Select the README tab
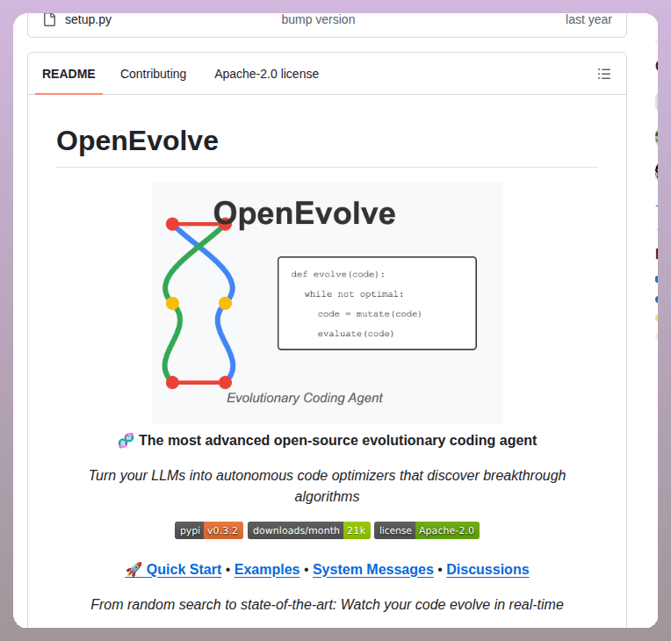 pos(69,74)
